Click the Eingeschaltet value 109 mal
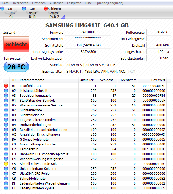Screen dimensions: 173x194 click(x=159, y=51)
